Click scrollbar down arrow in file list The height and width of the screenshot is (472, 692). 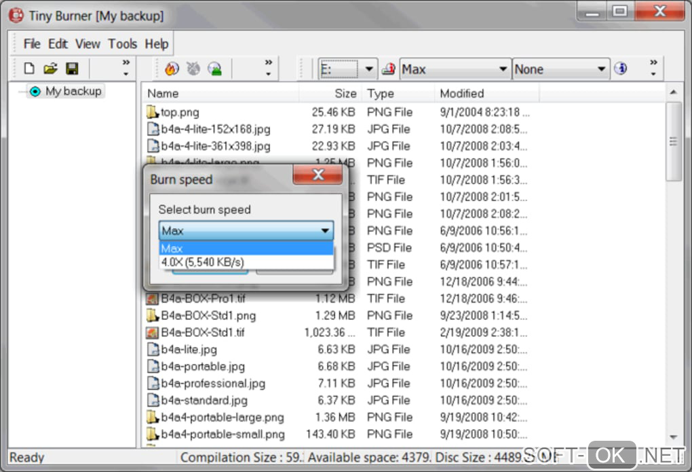click(x=673, y=437)
